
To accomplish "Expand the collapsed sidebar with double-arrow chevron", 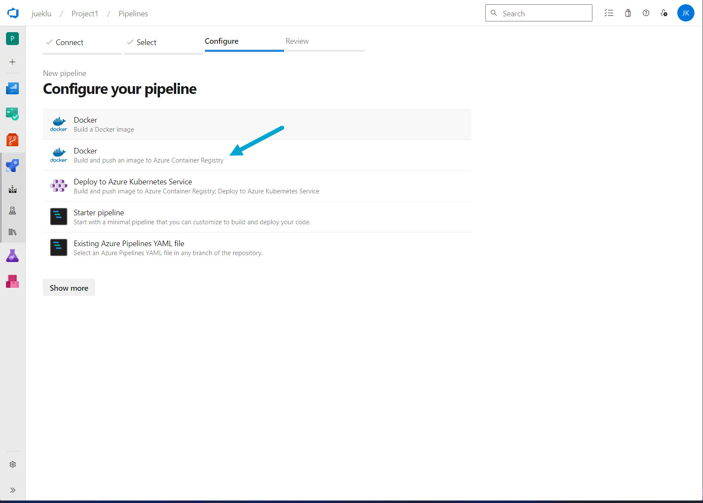I will coord(12,490).
